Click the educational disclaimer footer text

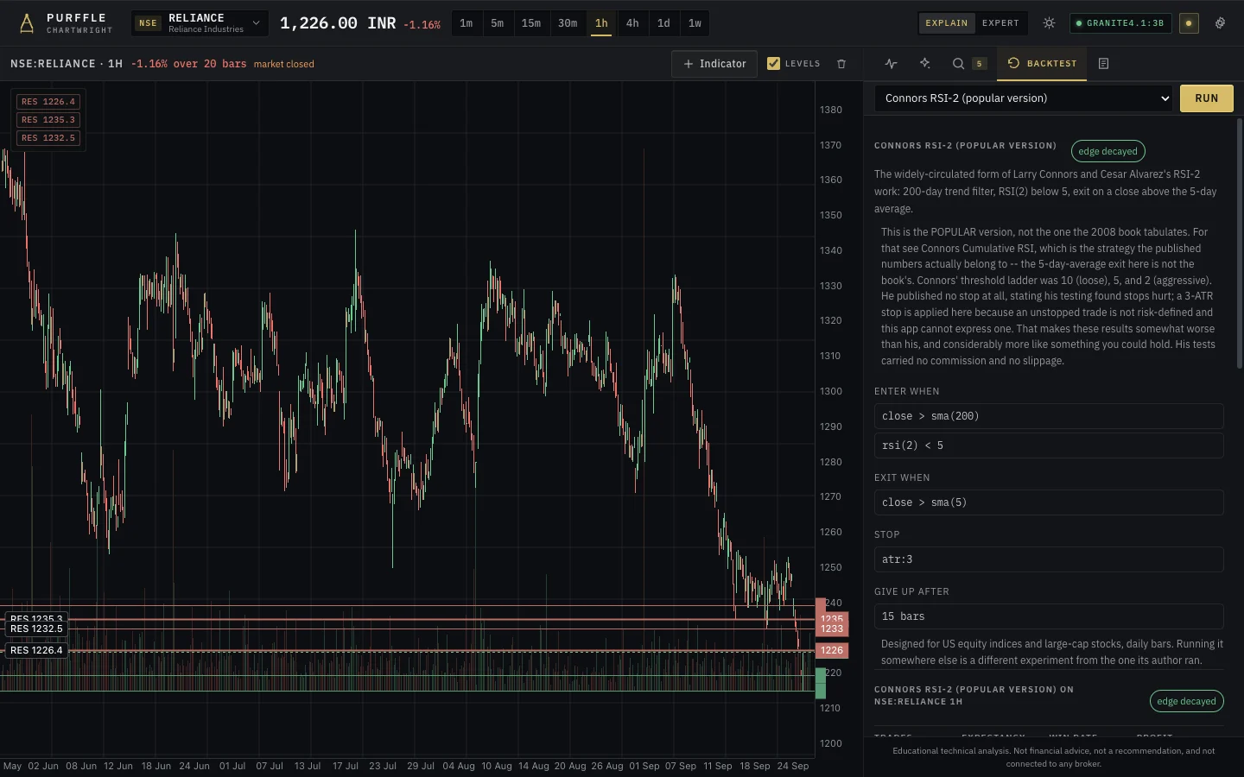1053,757
